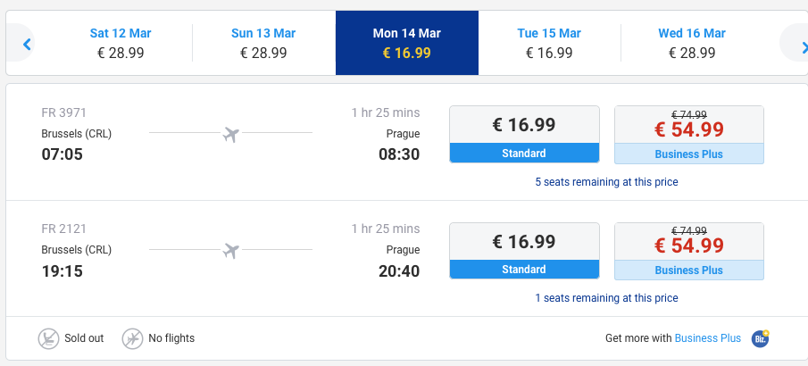Select the Mon 14 Mar date tab
The width and height of the screenshot is (808, 366).
[407, 43]
